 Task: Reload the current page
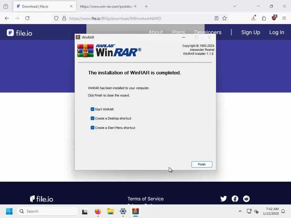coord(27,18)
